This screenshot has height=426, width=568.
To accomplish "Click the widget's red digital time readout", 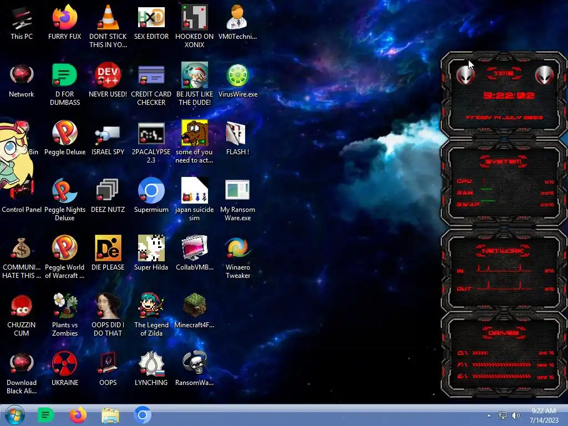I will pyautogui.click(x=509, y=95).
